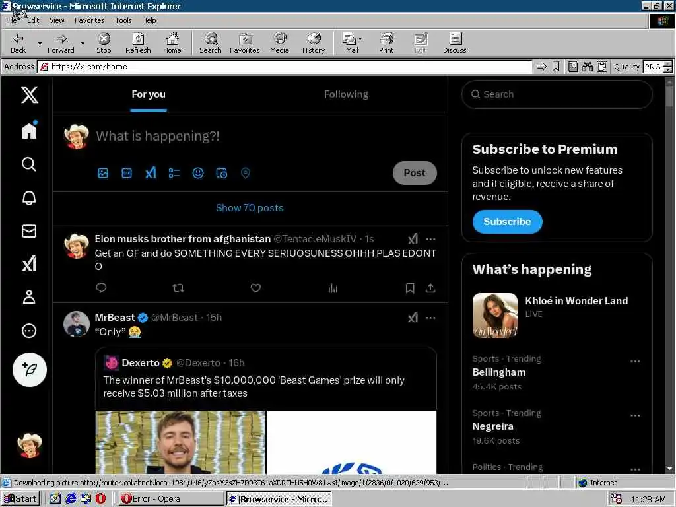Click the Refresh toolbar button
Image resolution: width=676 pixels, height=507 pixels.
click(x=138, y=43)
